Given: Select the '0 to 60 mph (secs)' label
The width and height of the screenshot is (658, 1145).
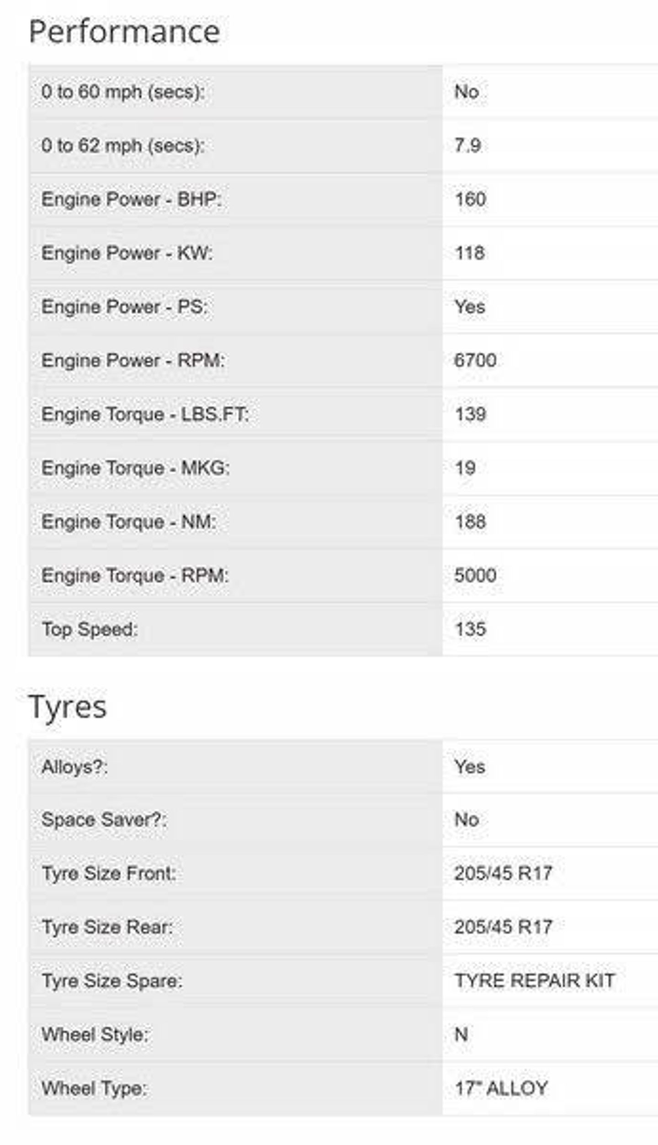Looking at the screenshot, I should (x=123, y=92).
